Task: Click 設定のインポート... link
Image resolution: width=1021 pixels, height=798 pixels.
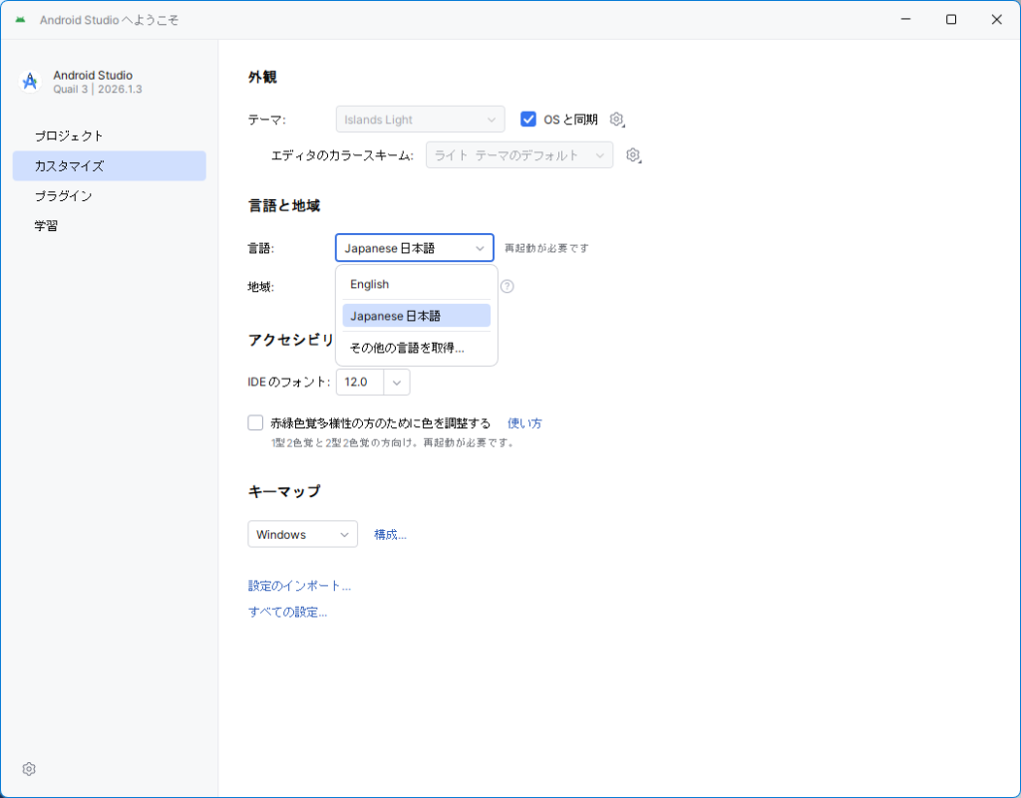Action: (x=299, y=586)
